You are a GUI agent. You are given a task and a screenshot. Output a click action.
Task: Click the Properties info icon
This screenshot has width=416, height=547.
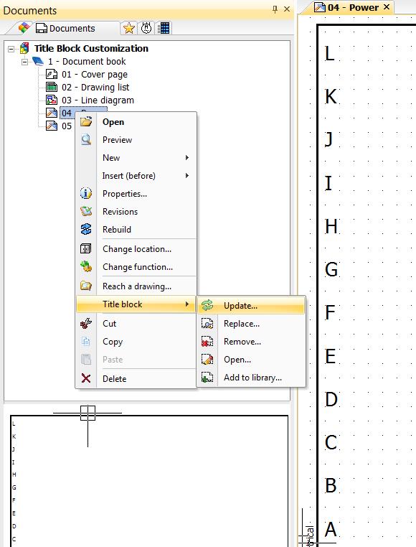coord(86,193)
